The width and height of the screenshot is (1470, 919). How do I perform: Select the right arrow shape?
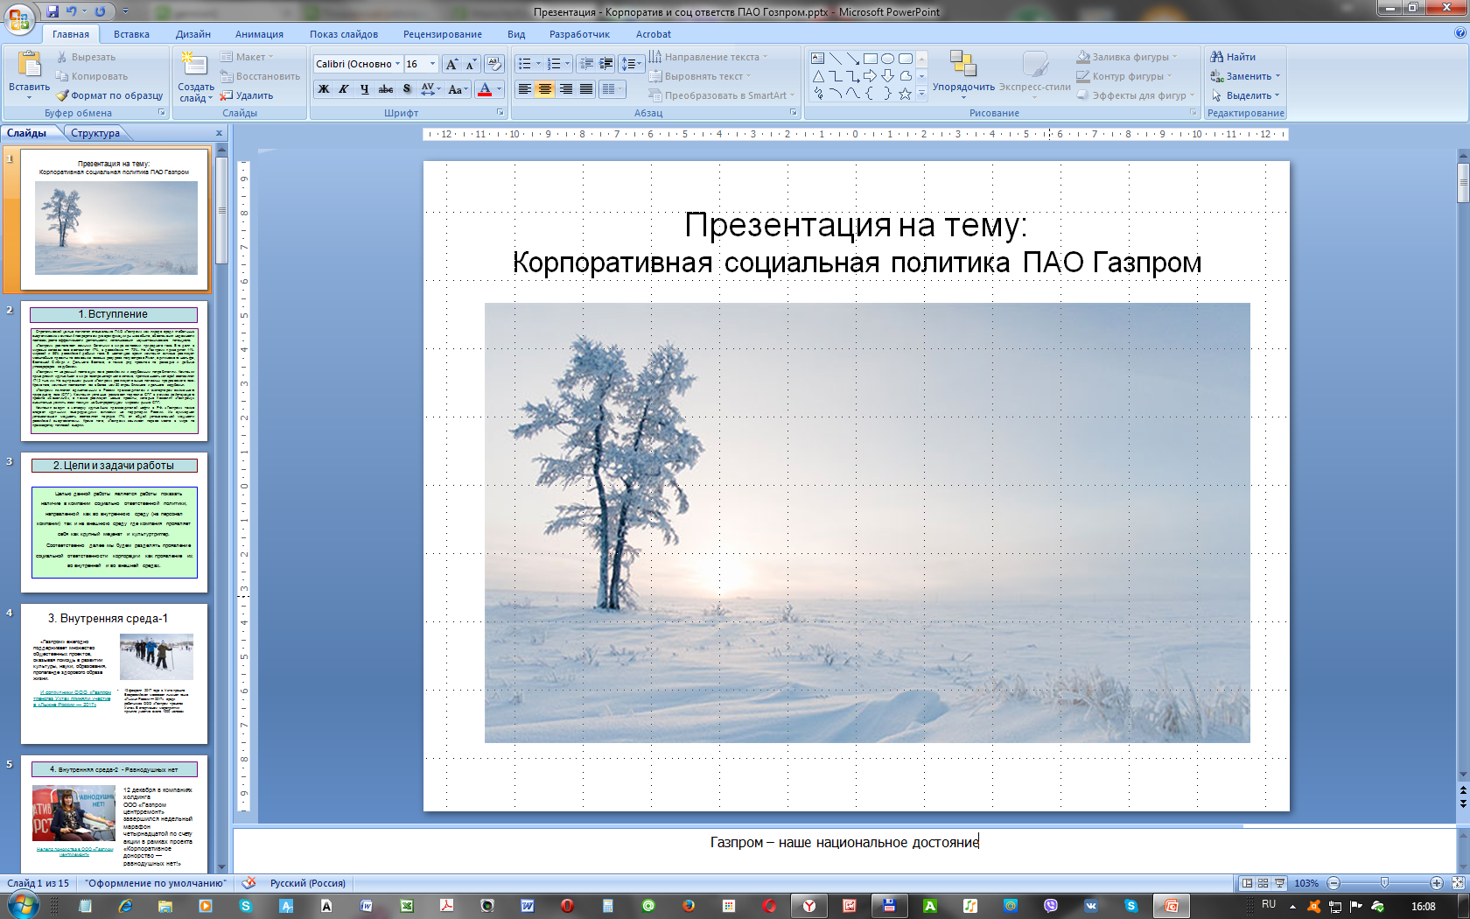click(x=870, y=76)
